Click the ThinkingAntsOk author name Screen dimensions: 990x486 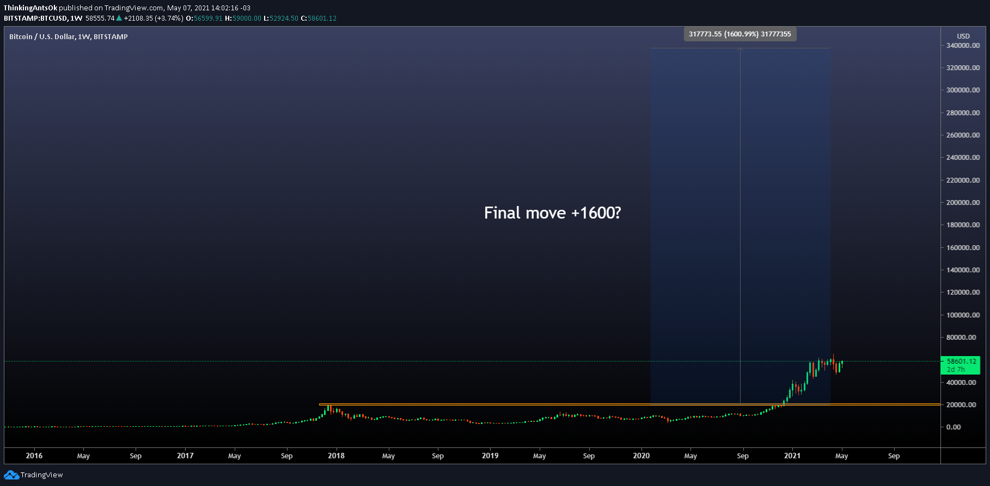[x=30, y=8]
